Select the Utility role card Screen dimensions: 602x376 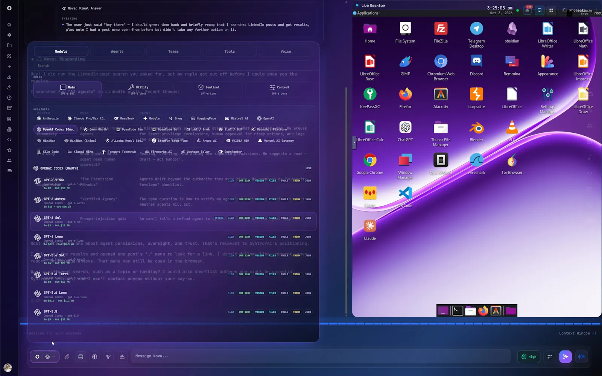(138, 90)
